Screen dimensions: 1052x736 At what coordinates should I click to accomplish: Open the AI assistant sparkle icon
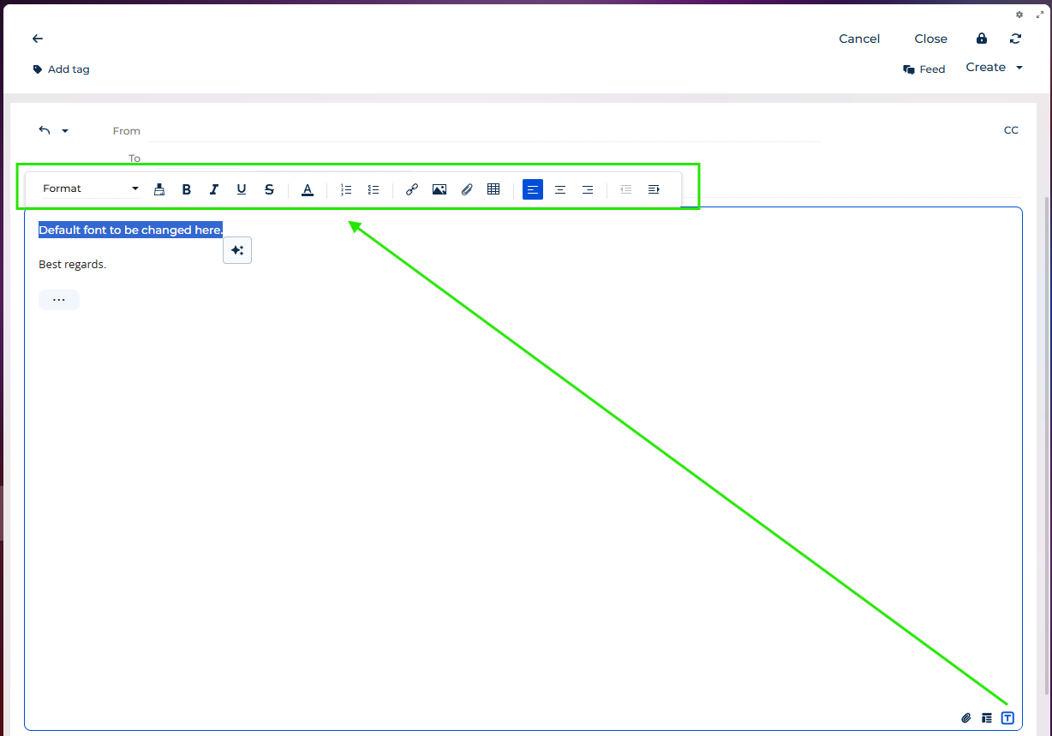(237, 250)
